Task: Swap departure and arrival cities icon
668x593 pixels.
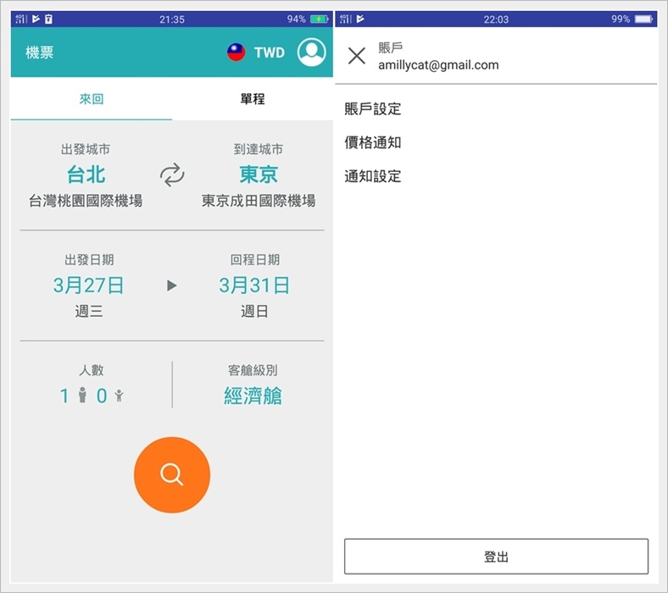Action: [x=172, y=175]
